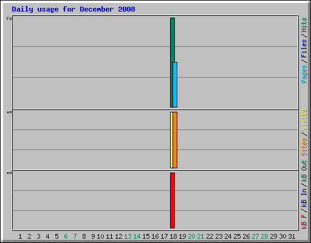This screenshot has height=243, width=311.
Task: Click the 'kB In' legend label
Action: point(304,197)
